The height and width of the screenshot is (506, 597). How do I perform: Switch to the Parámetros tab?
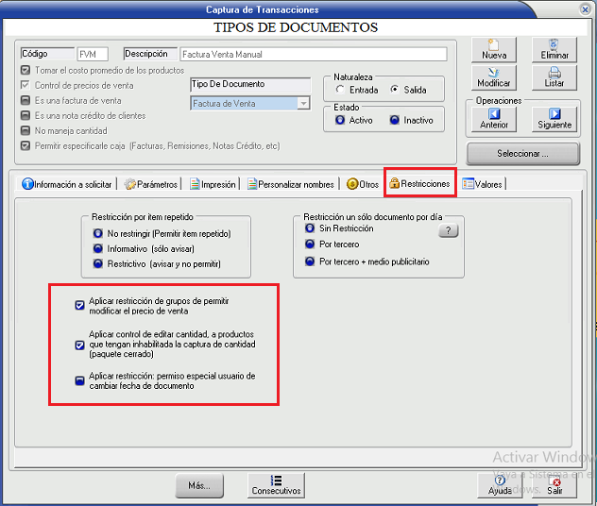coord(151,184)
